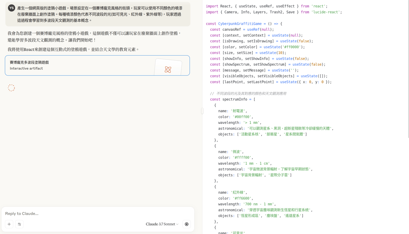Click the wavelength '> 1 mm' value
The width and height of the screenshot is (409, 234).
click(x=252, y=123)
